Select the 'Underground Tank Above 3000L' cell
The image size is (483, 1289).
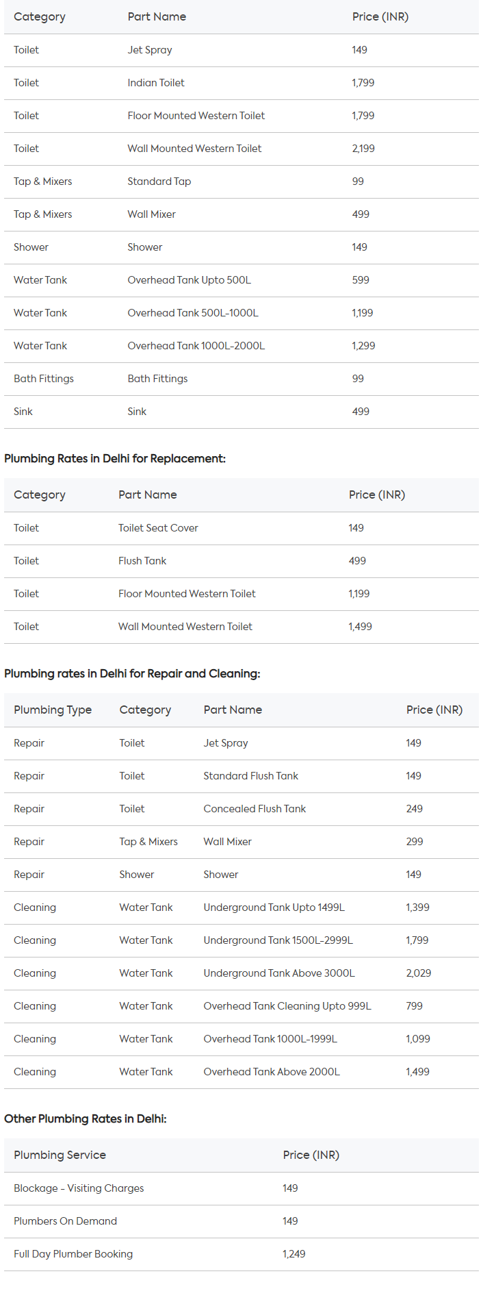[279, 973]
